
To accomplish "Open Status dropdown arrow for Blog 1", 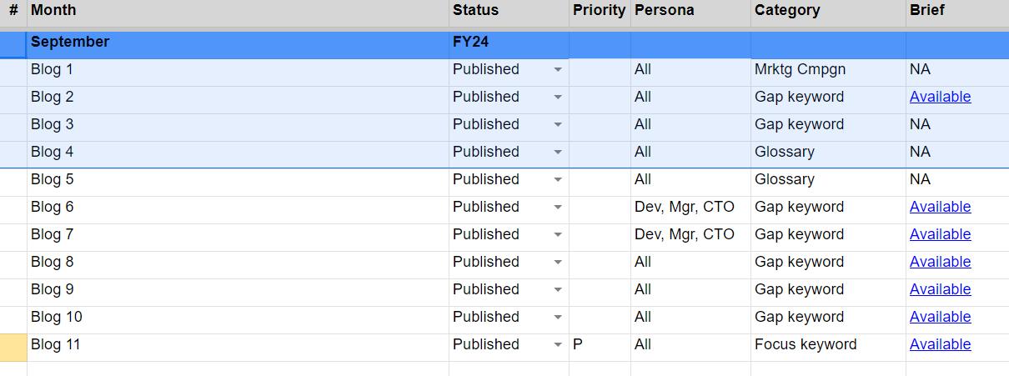I will click(558, 70).
